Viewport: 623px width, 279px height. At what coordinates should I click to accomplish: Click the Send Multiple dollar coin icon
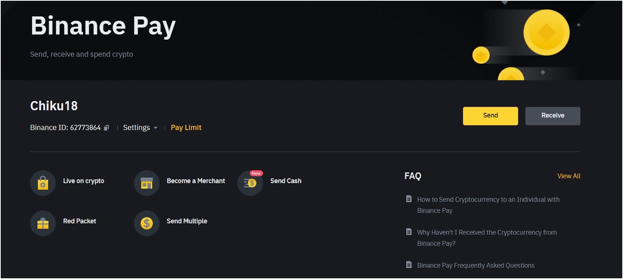pos(146,223)
